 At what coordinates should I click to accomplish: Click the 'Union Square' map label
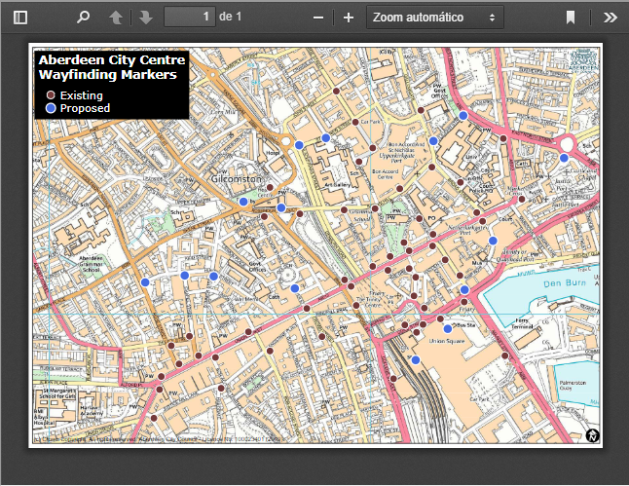click(447, 341)
